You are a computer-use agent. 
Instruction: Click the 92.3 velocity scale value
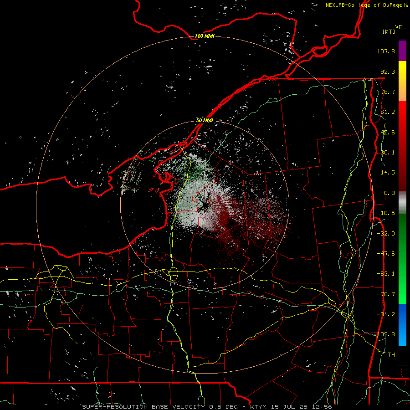click(388, 72)
